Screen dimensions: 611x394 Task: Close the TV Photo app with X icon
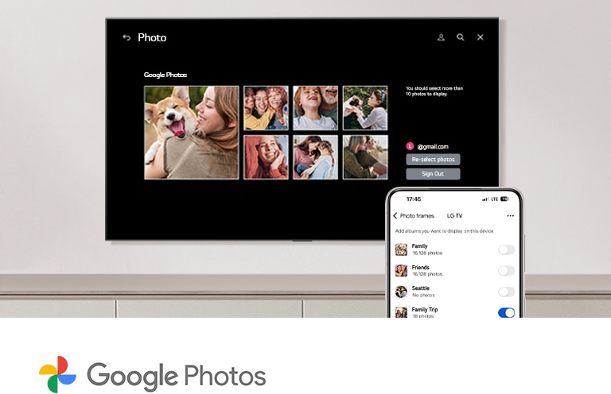pos(481,37)
